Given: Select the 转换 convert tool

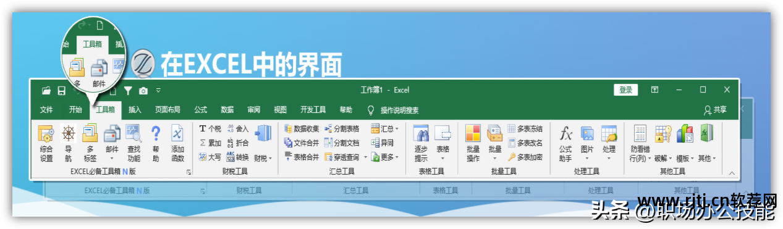Looking at the screenshot, I should pyautogui.click(x=238, y=157).
